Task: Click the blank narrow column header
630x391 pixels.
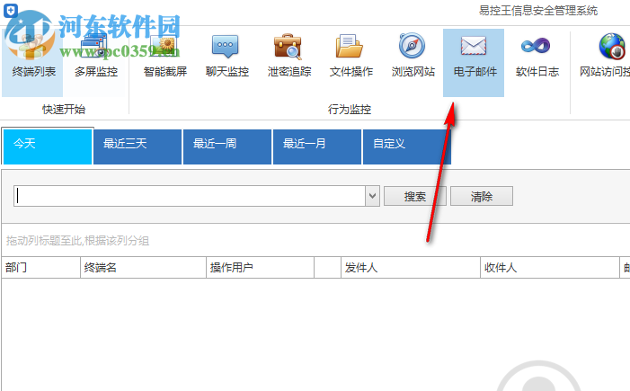Action: tap(327, 267)
